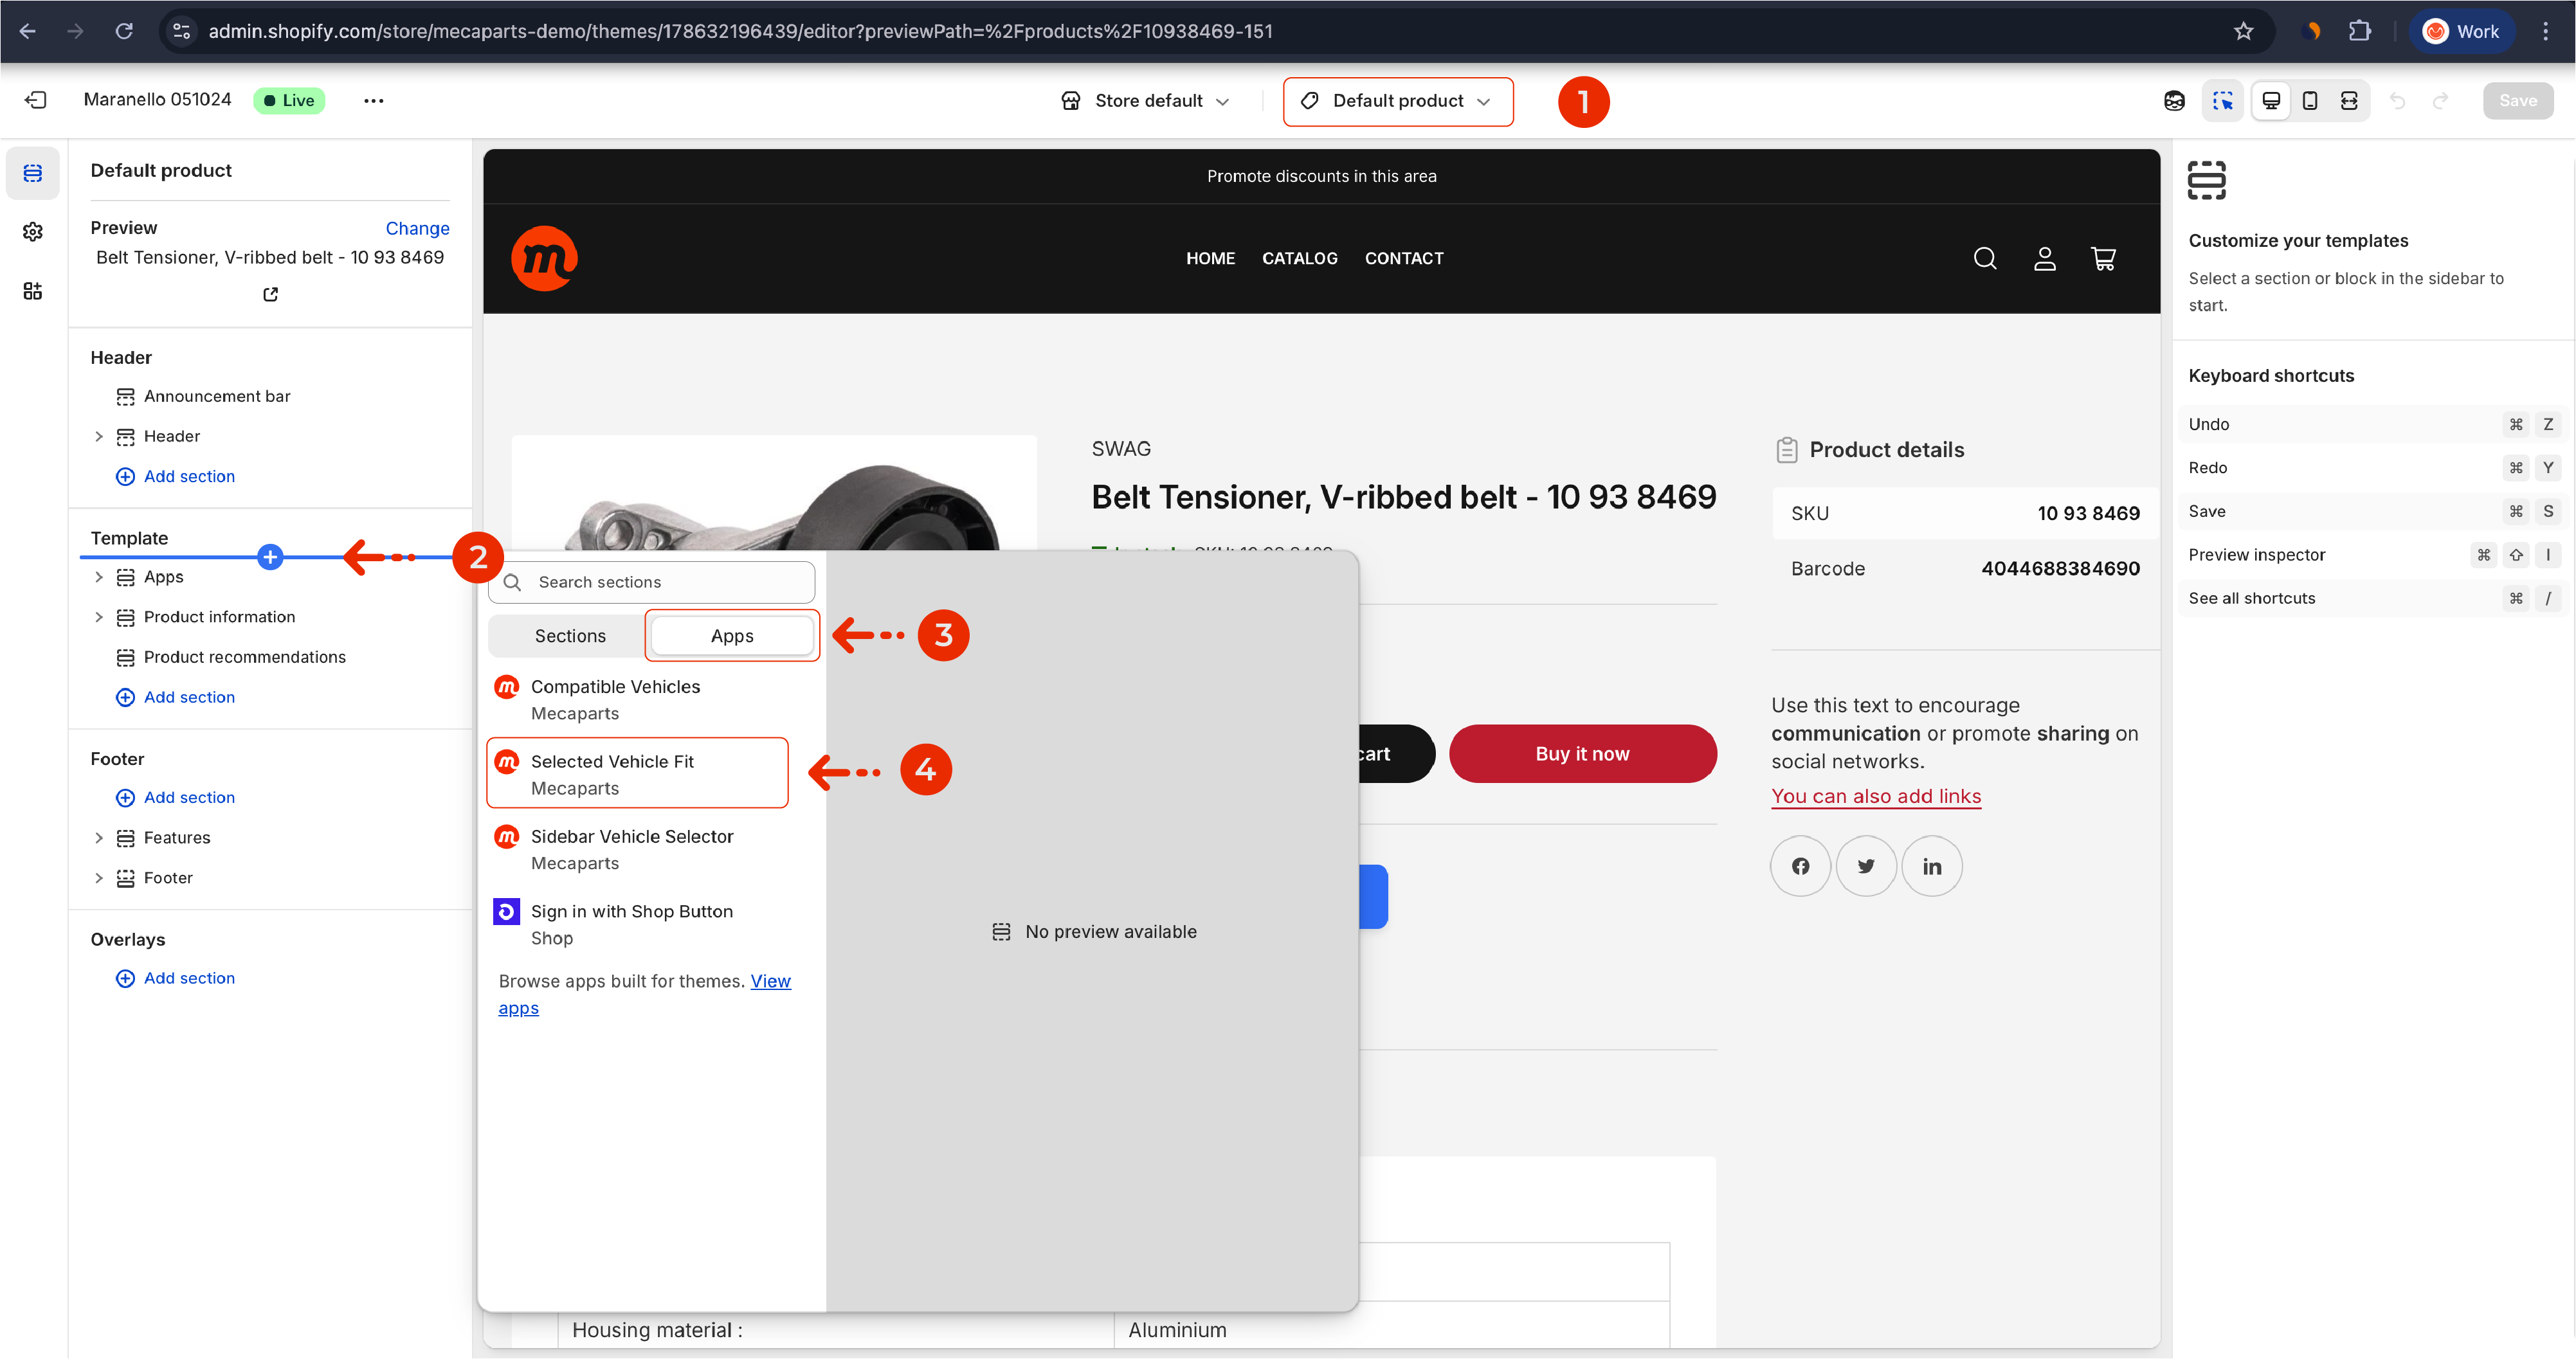This screenshot has width=2576, height=1359.
Task: Switch to mobile preview icon
Action: (2310, 100)
